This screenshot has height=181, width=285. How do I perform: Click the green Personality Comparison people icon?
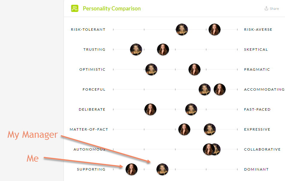point(75,8)
